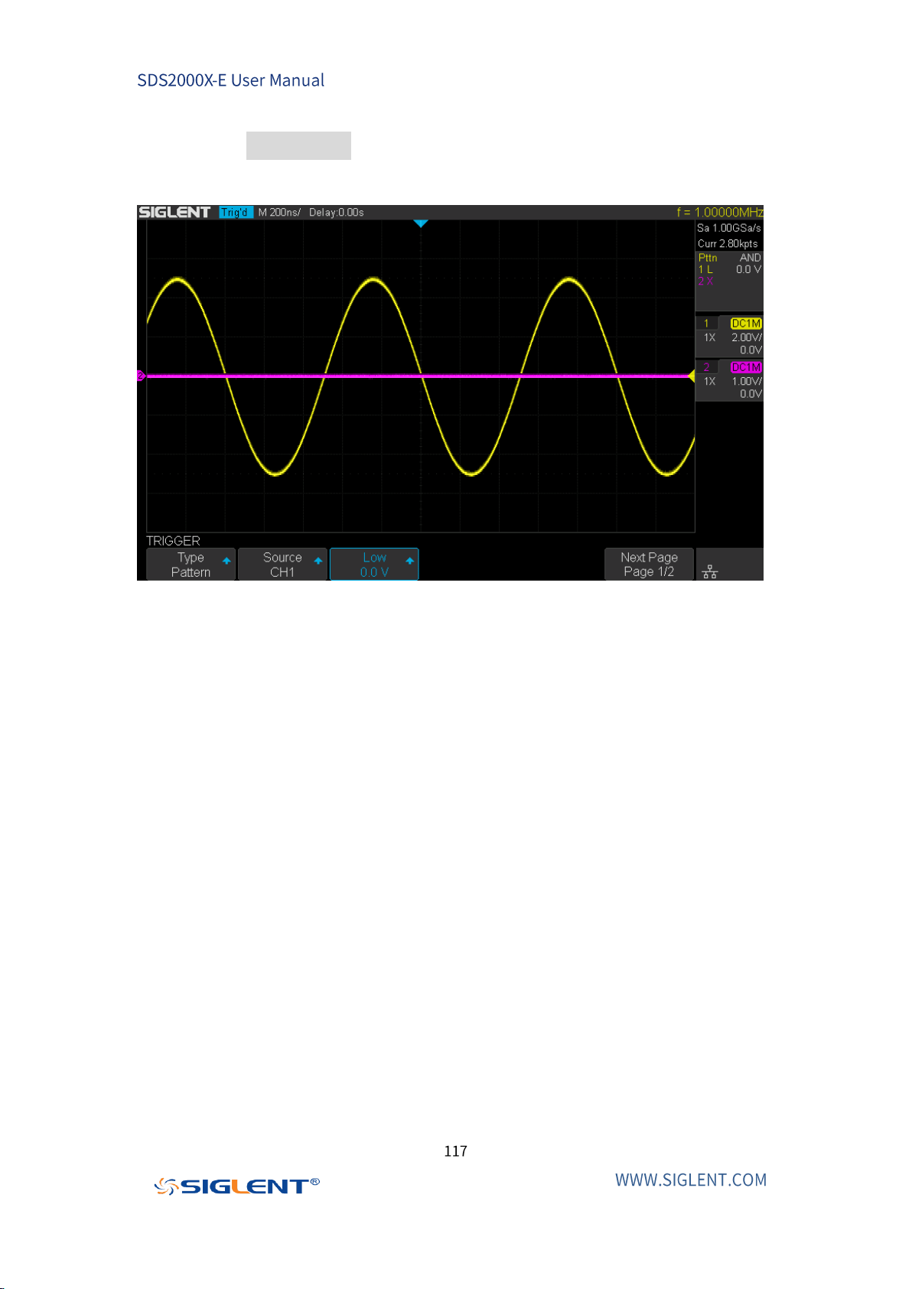Click the network LAN status icon
The width and height of the screenshot is (912, 1289).
[710, 571]
